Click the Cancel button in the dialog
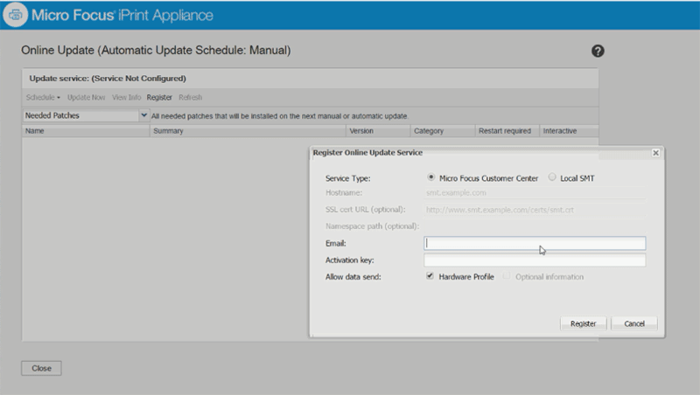This screenshot has height=395, width=700. 634,323
